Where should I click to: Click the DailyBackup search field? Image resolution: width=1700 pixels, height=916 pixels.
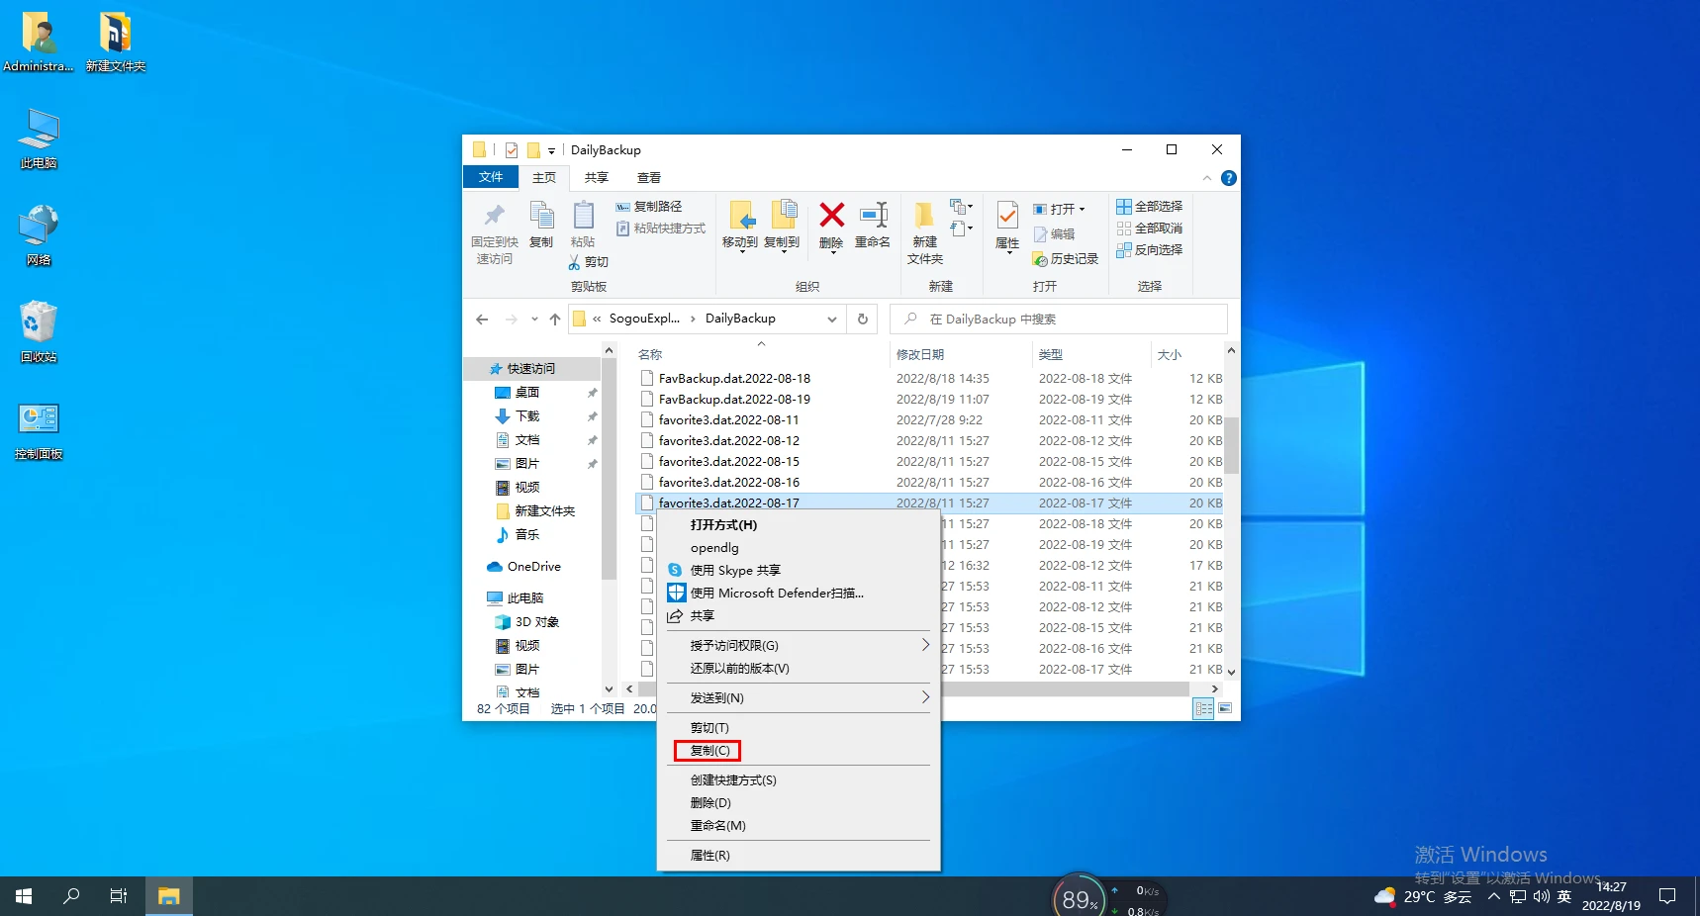pos(1059,320)
